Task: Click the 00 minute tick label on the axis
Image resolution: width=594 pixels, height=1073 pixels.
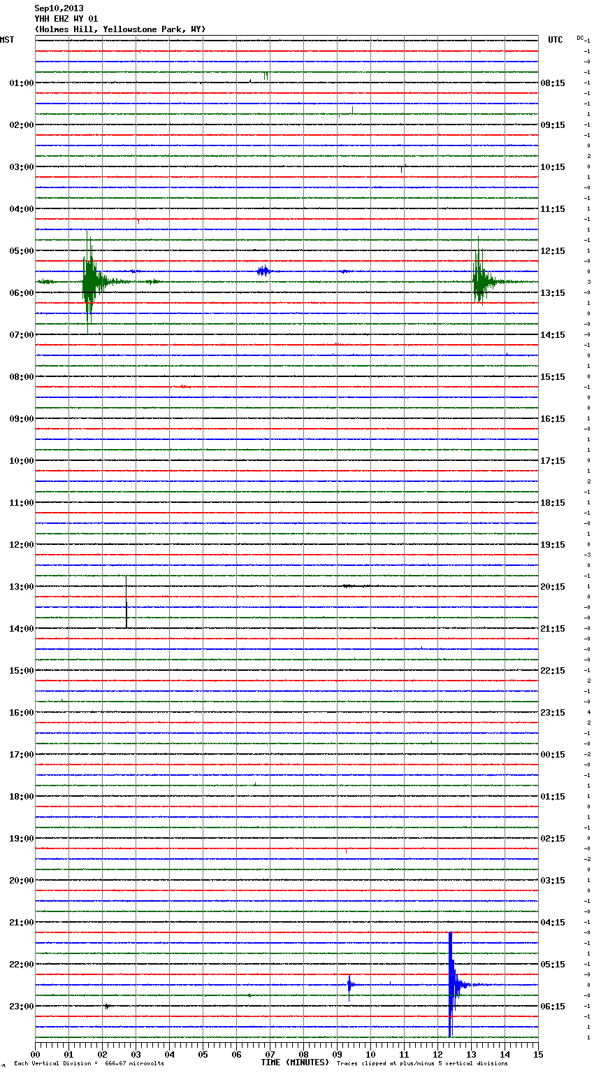Action: coord(35,1054)
